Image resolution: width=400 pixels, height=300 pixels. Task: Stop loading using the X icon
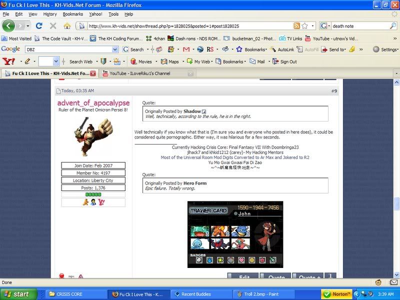coord(53,26)
